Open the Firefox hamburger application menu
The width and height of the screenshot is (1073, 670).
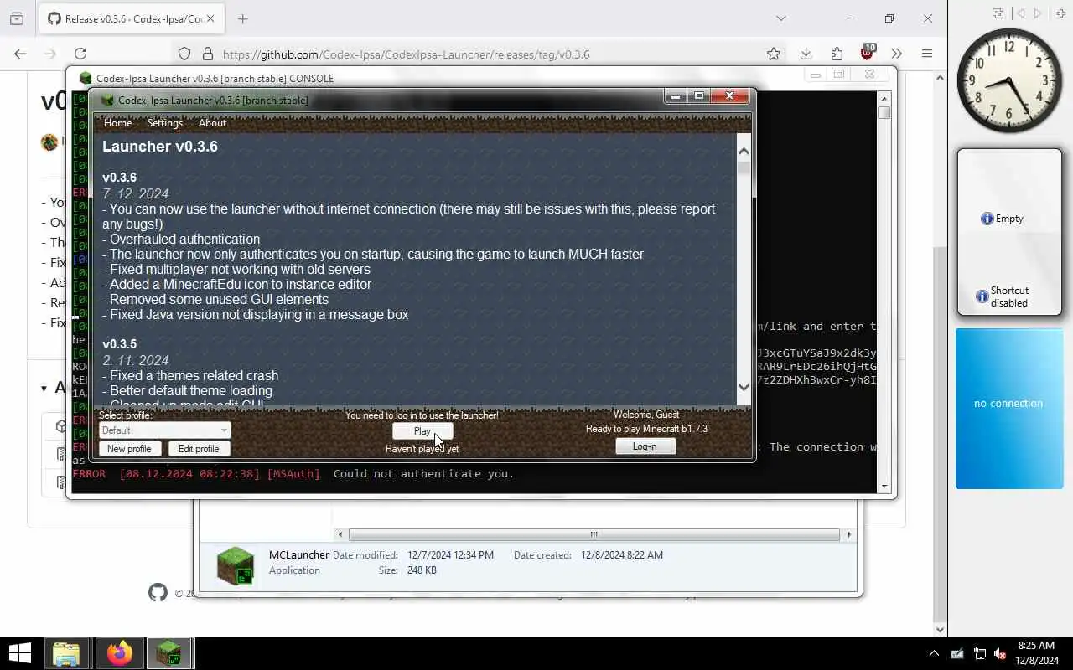click(927, 54)
